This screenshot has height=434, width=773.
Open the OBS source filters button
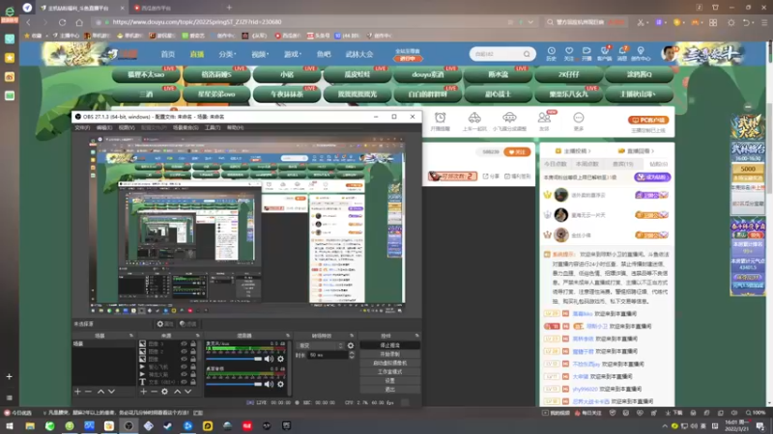pos(187,324)
